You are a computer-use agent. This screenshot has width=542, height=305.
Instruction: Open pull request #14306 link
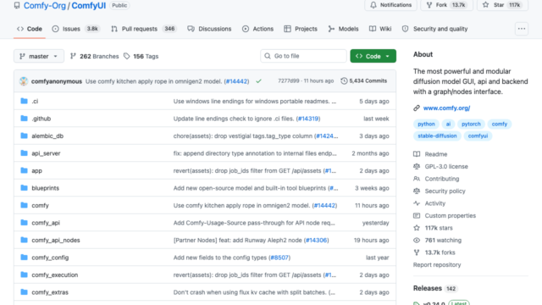316,240
